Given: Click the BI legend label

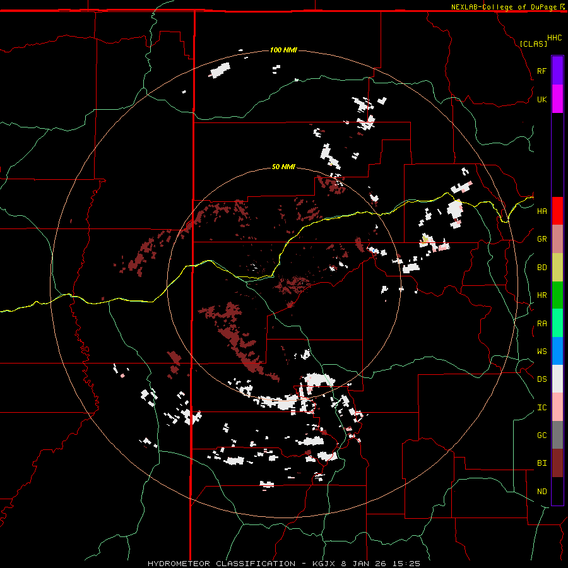Looking at the screenshot, I should click(x=541, y=463).
